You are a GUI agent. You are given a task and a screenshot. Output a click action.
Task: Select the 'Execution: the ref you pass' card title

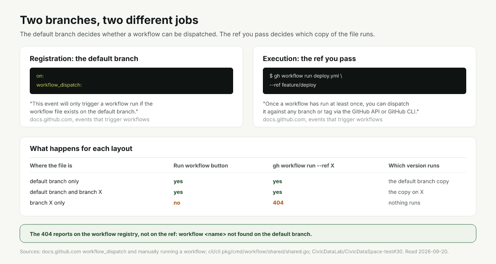click(x=309, y=59)
